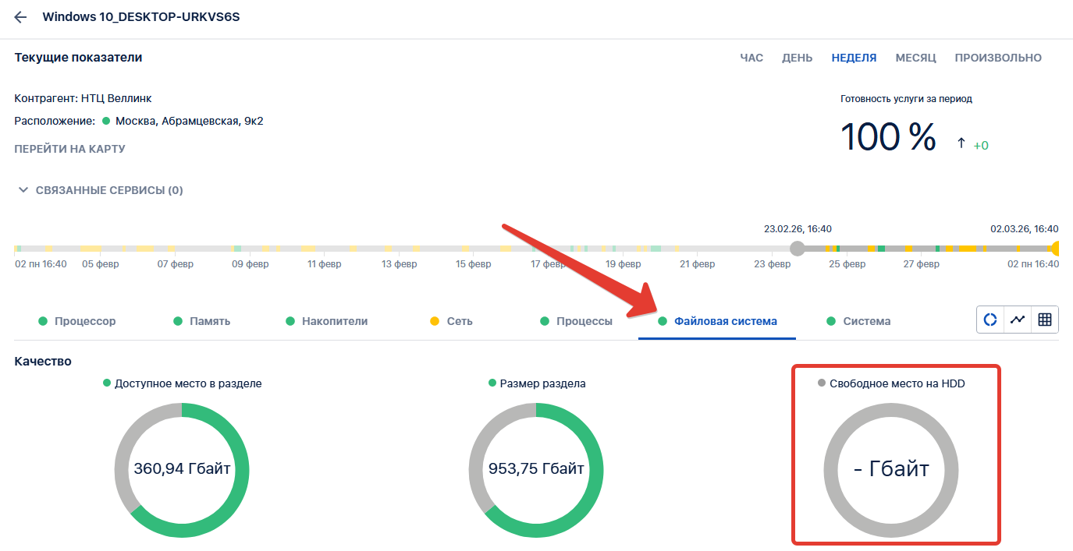This screenshot has height=551, width=1073.
Task: Switch to the Сеть tab
Action: coord(452,321)
